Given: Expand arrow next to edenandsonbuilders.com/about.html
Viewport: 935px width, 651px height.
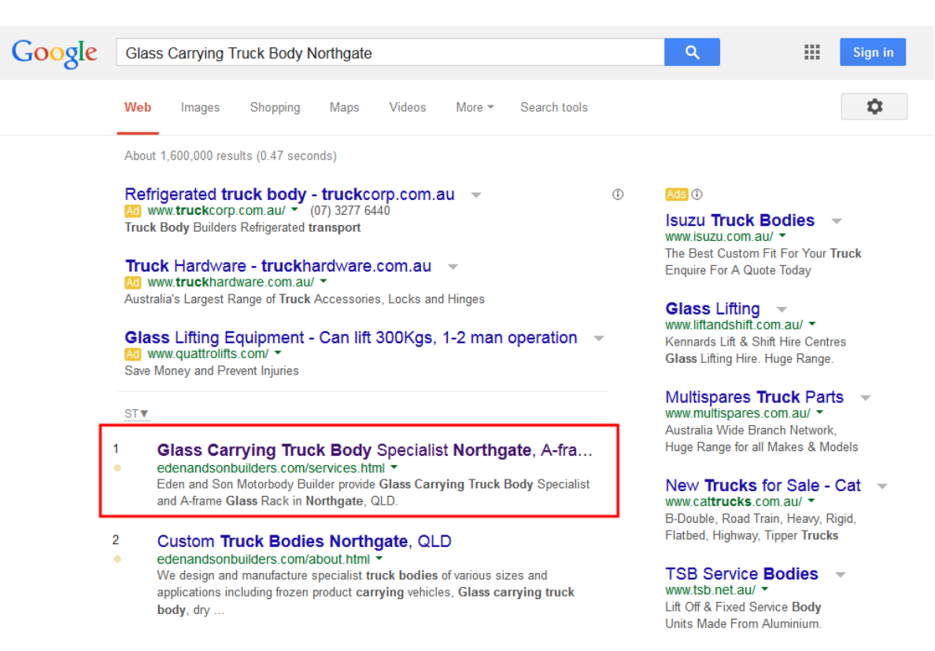Looking at the screenshot, I should tap(379, 559).
